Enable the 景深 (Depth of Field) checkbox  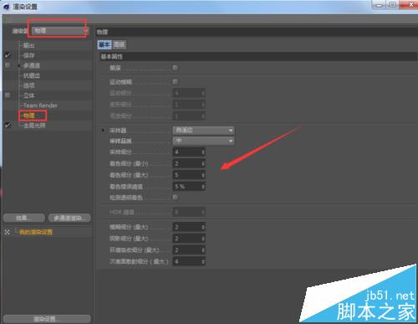176,68
